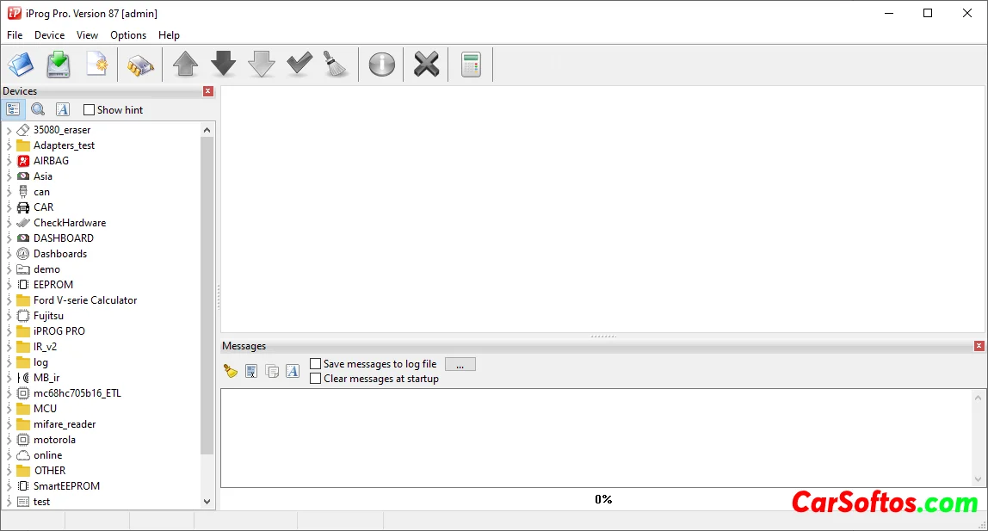Open the Calculator toolbar icon
This screenshot has width=988, height=531.
(x=470, y=65)
